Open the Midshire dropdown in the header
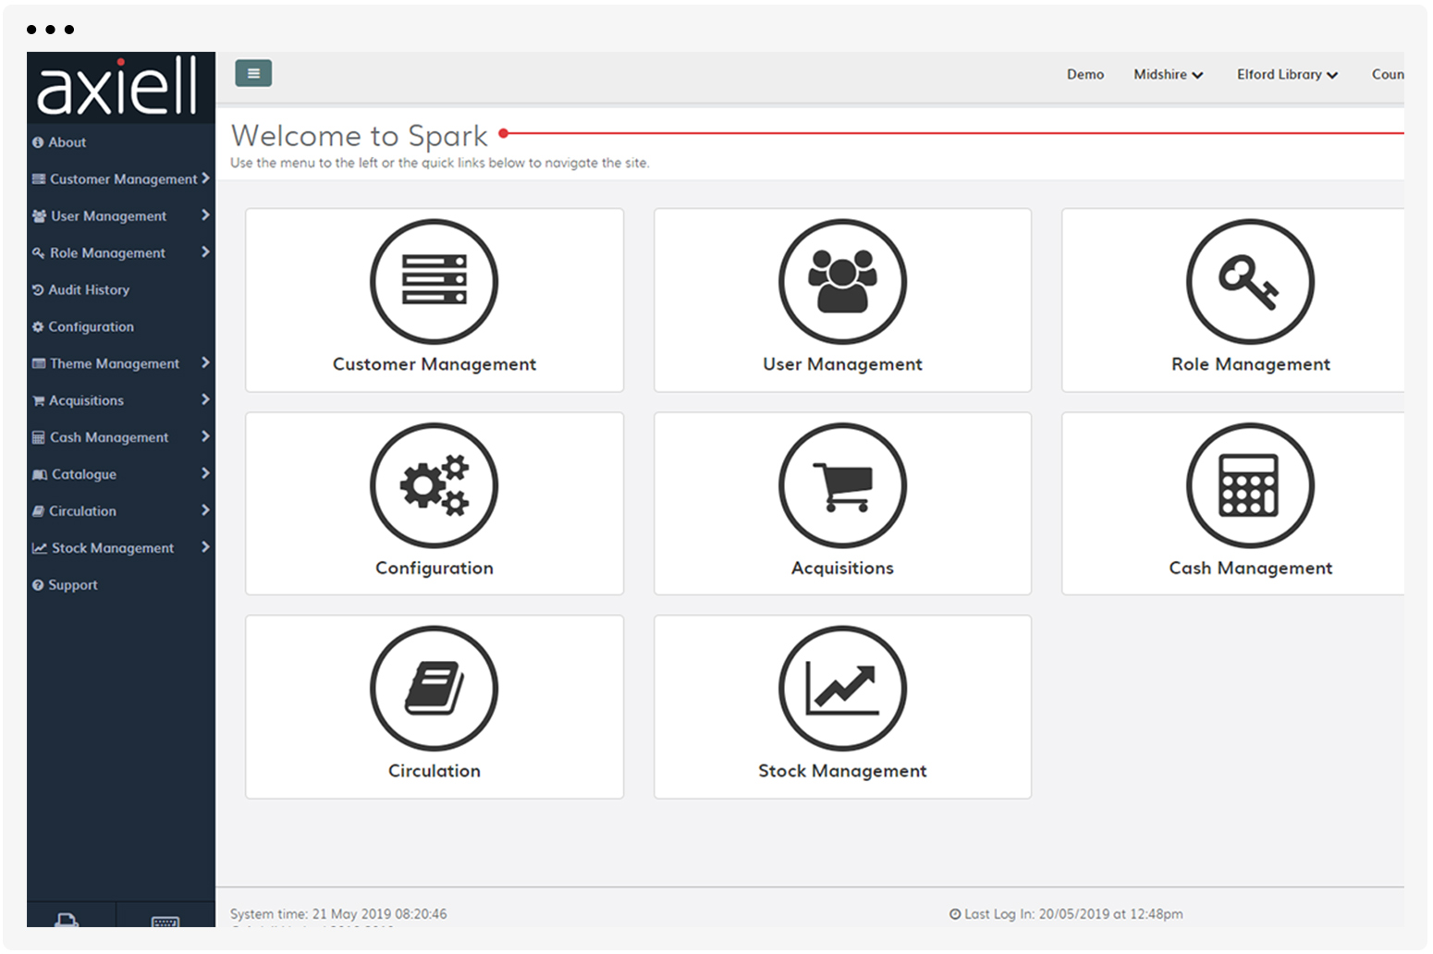The image size is (1433, 954). [x=1168, y=75]
